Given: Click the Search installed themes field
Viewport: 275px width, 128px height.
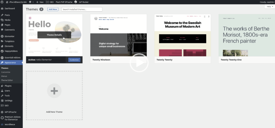Looking at the screenshot, I should pos(82,9).
